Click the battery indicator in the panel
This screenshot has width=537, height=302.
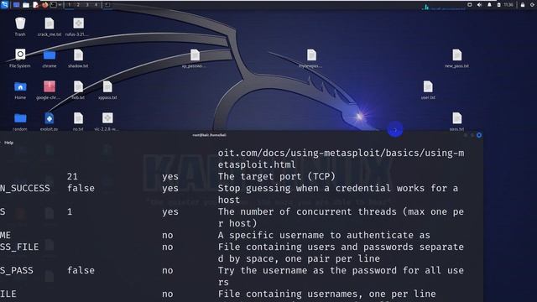click(499, 5)
